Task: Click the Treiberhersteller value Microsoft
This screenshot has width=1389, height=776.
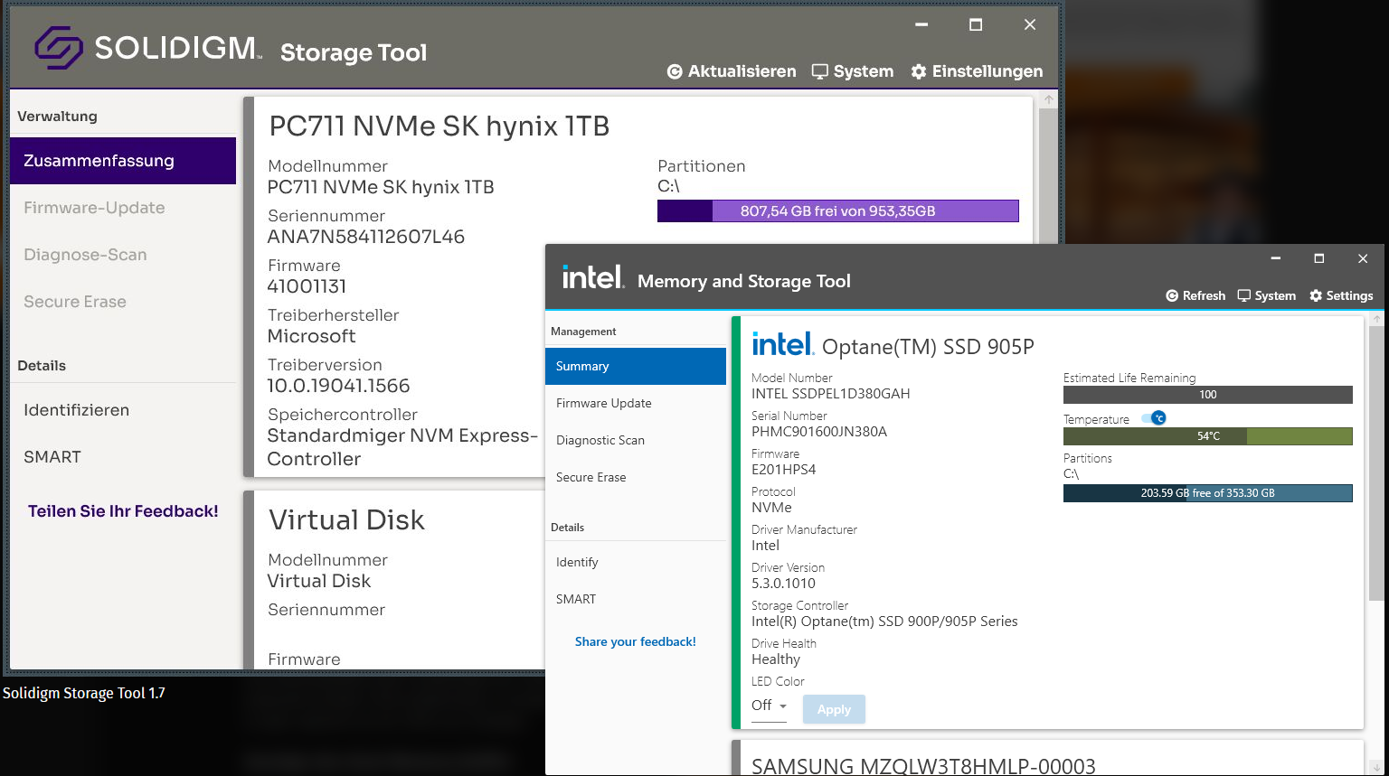Action: point(311,336)
